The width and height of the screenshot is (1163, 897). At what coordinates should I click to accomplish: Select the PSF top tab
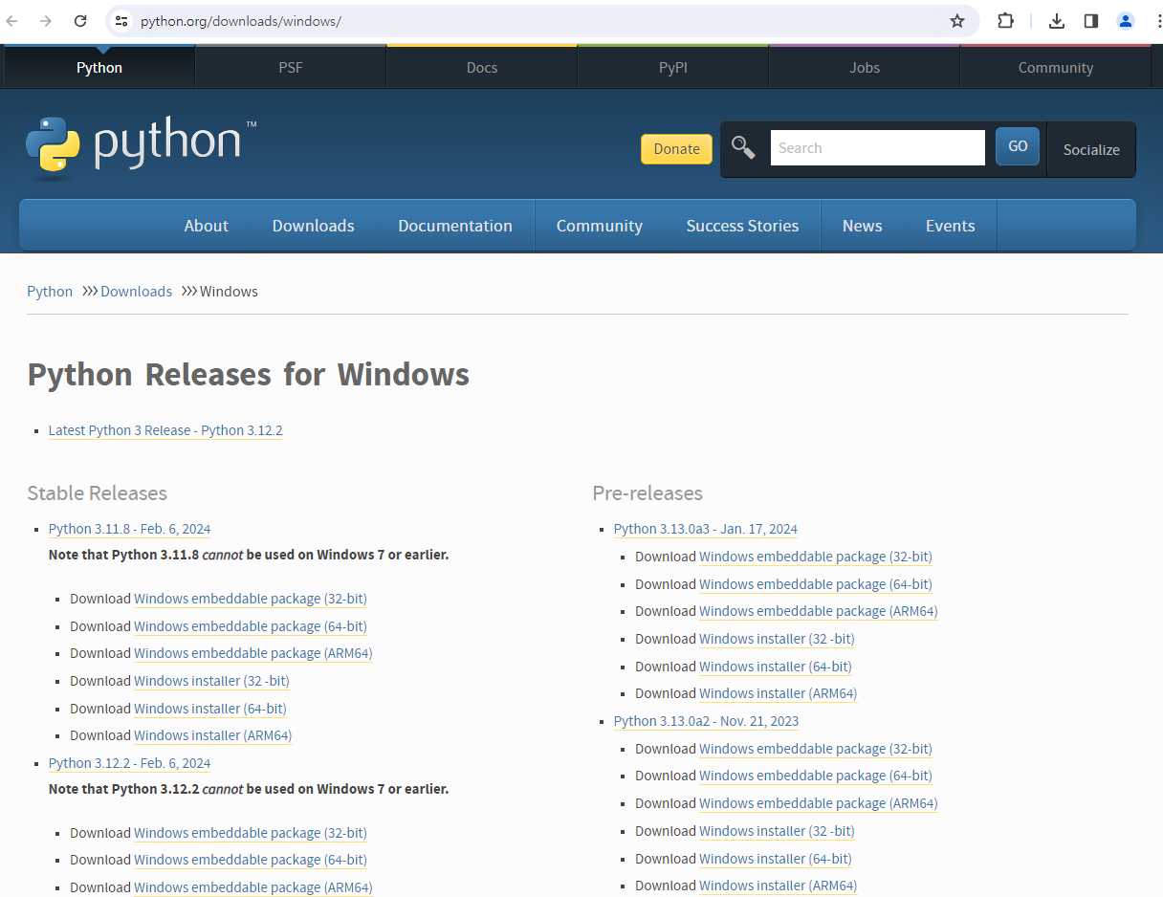(x=291, y=68)
